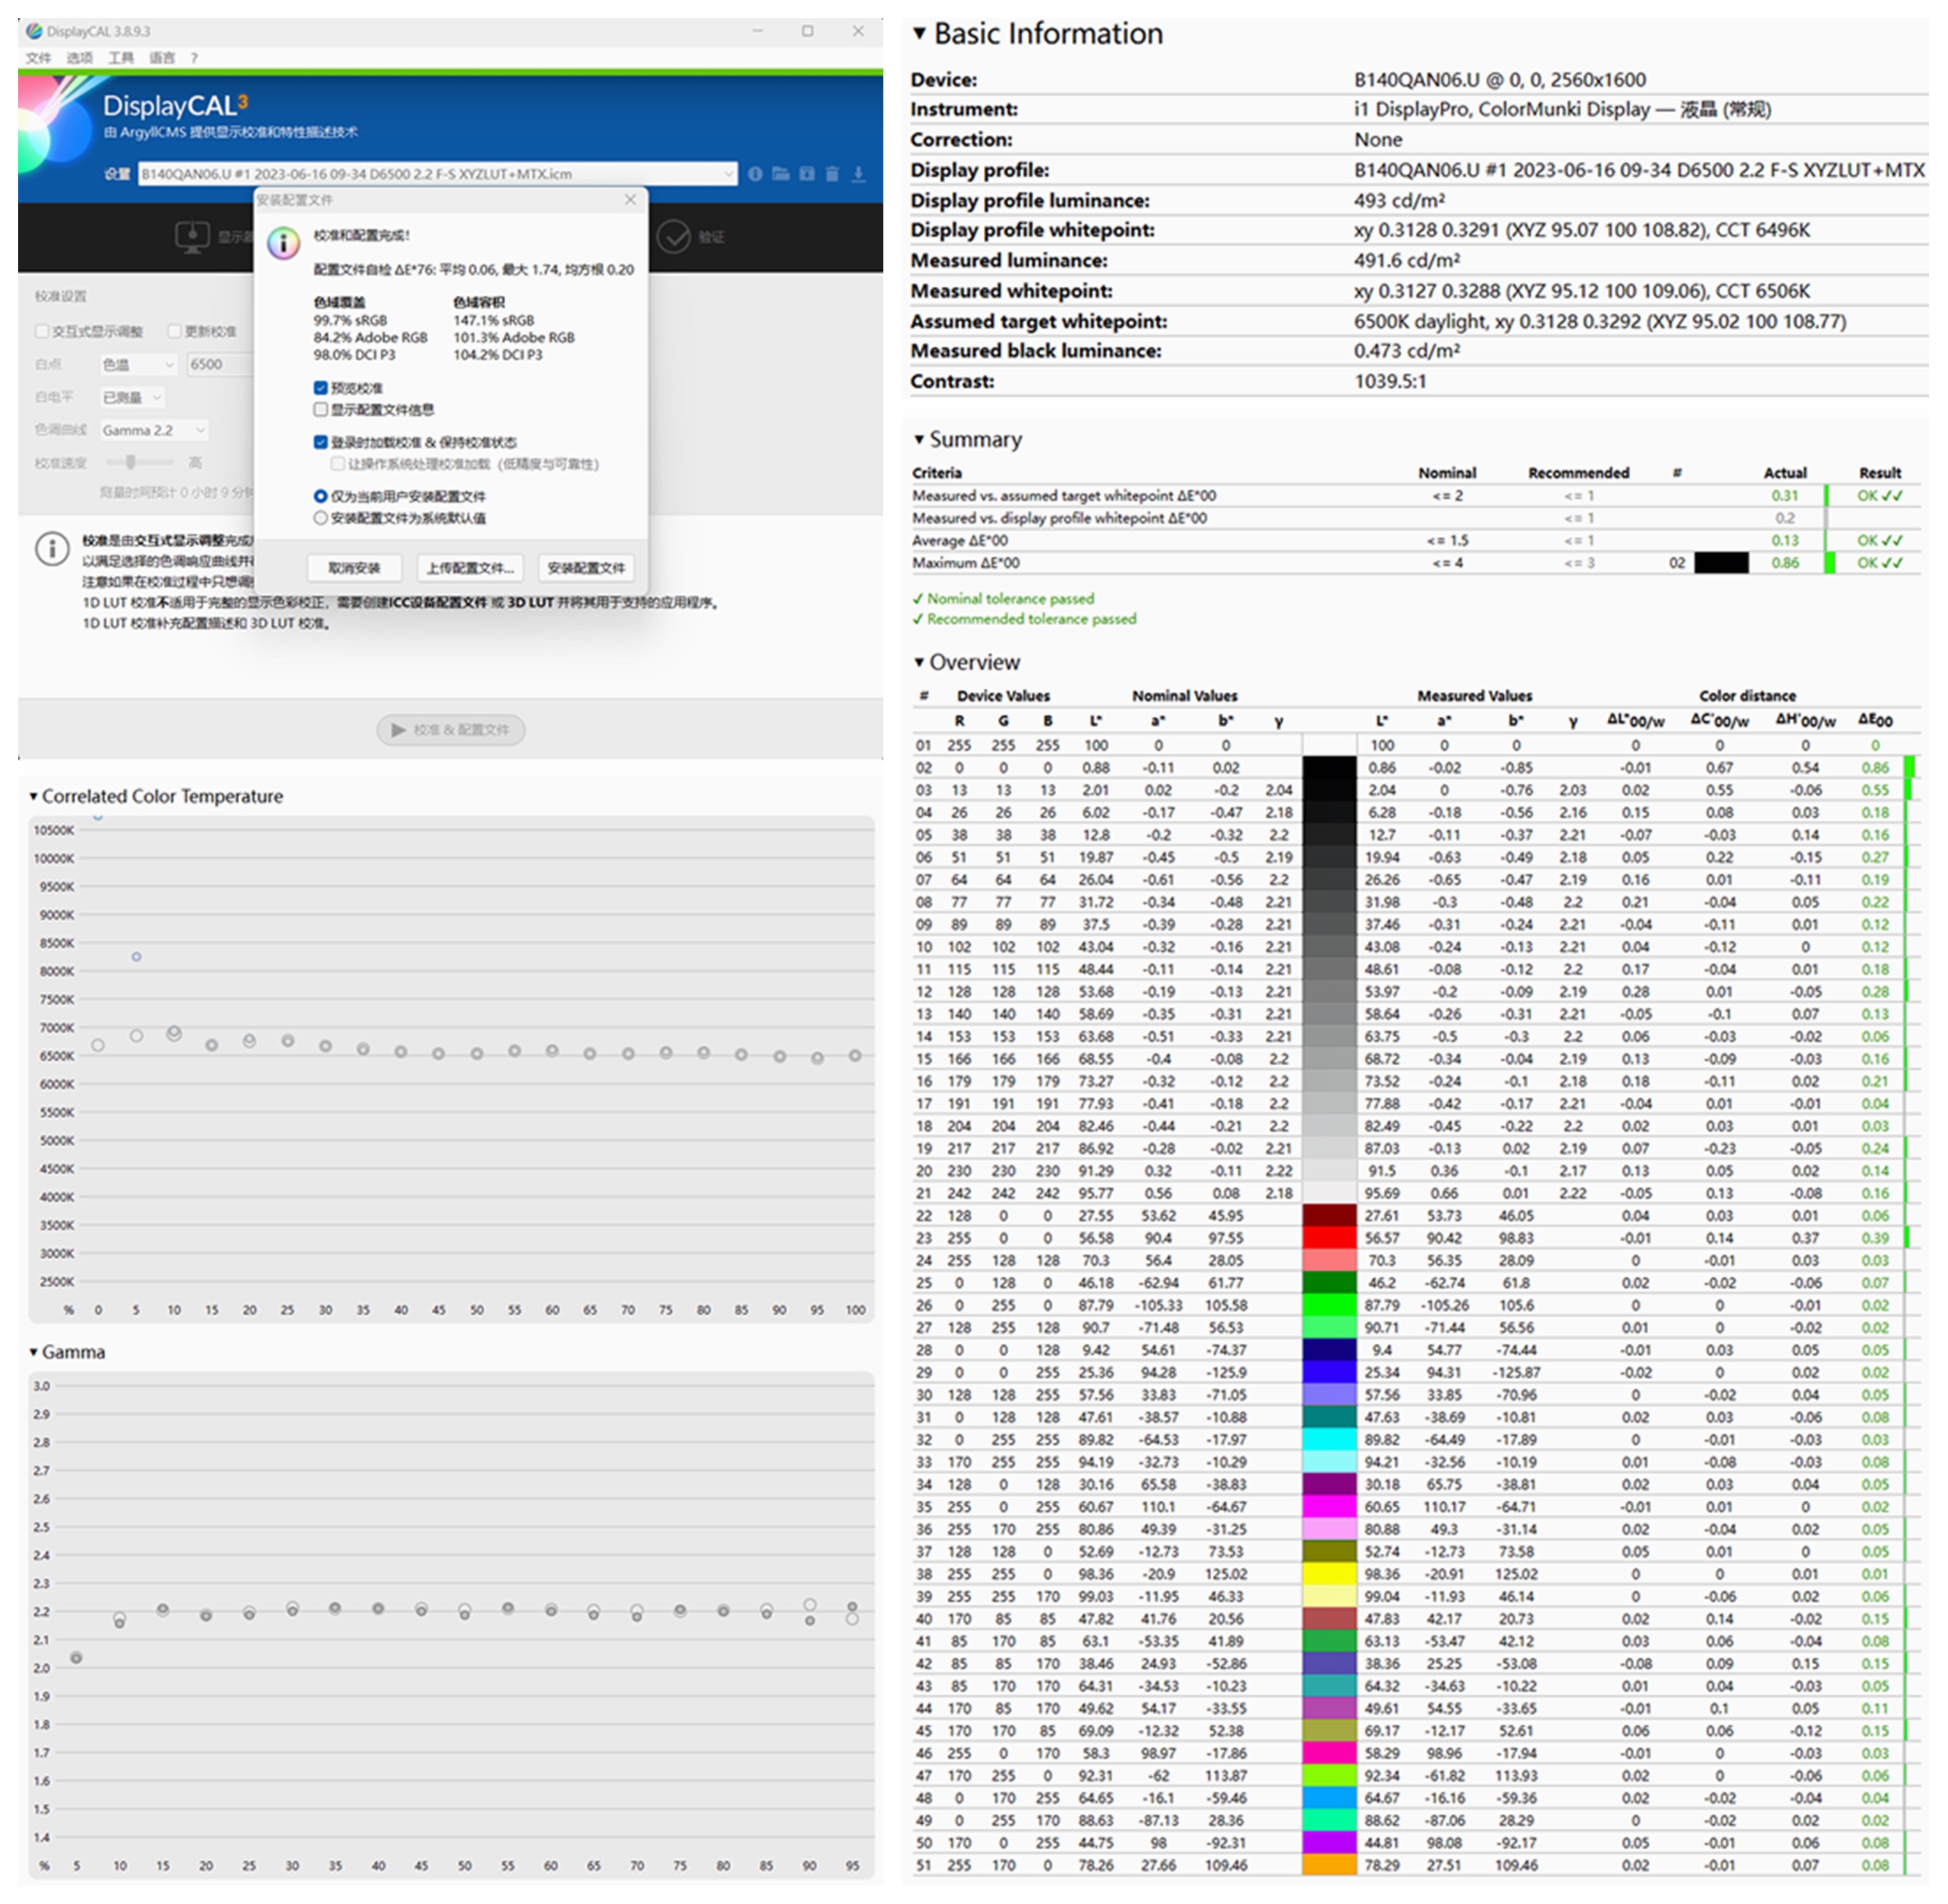1948x1904 pixels.
Task: Uncheck the 预览校准 checkbox
Action: tap(321, 388)
